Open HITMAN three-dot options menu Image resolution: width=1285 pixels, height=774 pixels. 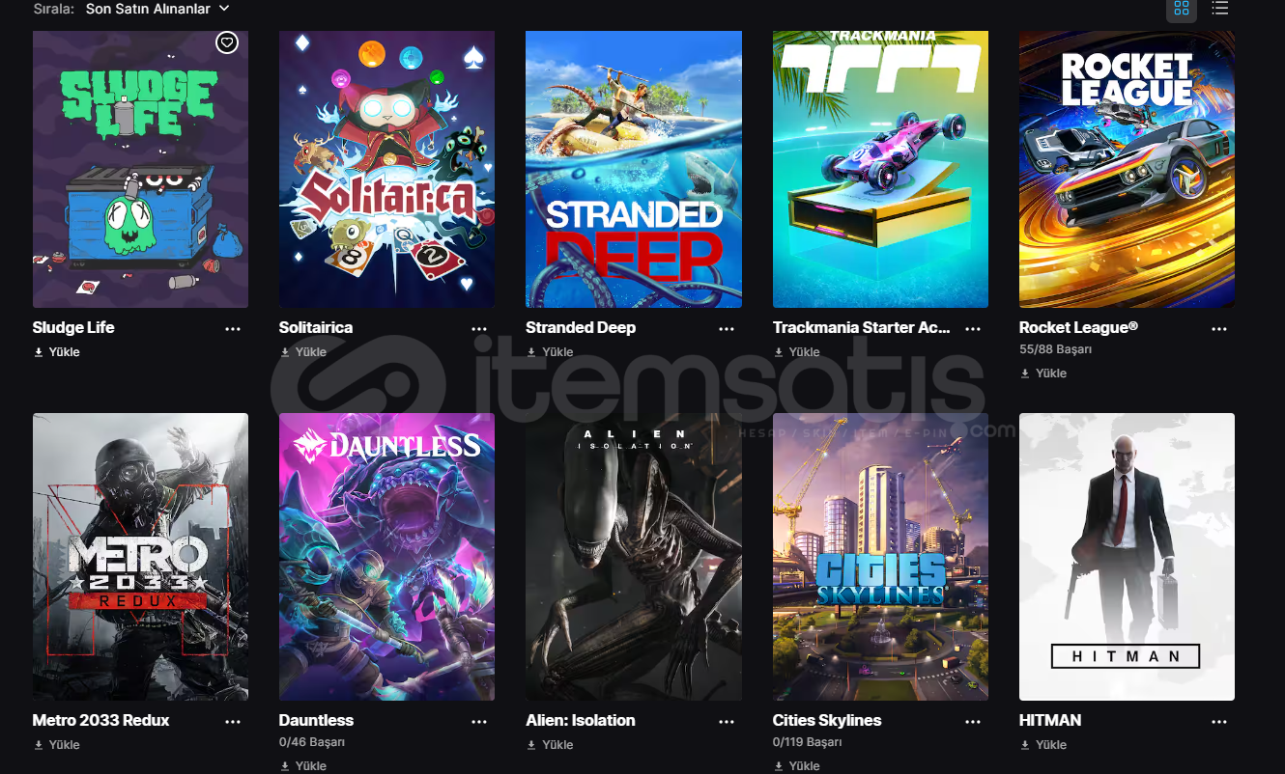click(x=1219, y=721)
